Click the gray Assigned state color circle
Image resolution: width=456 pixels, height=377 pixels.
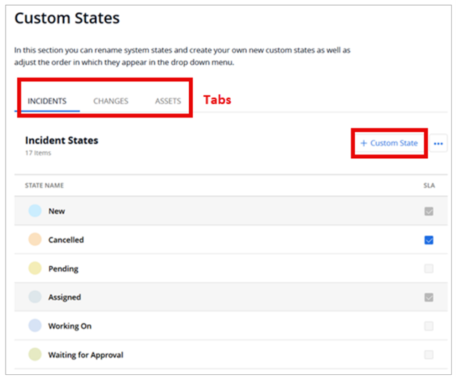(x=35, y=297)
